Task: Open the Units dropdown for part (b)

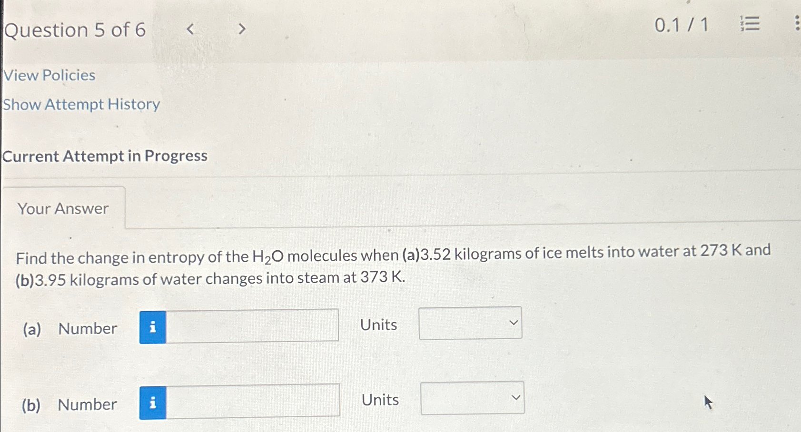Action: tap(472, 398)
